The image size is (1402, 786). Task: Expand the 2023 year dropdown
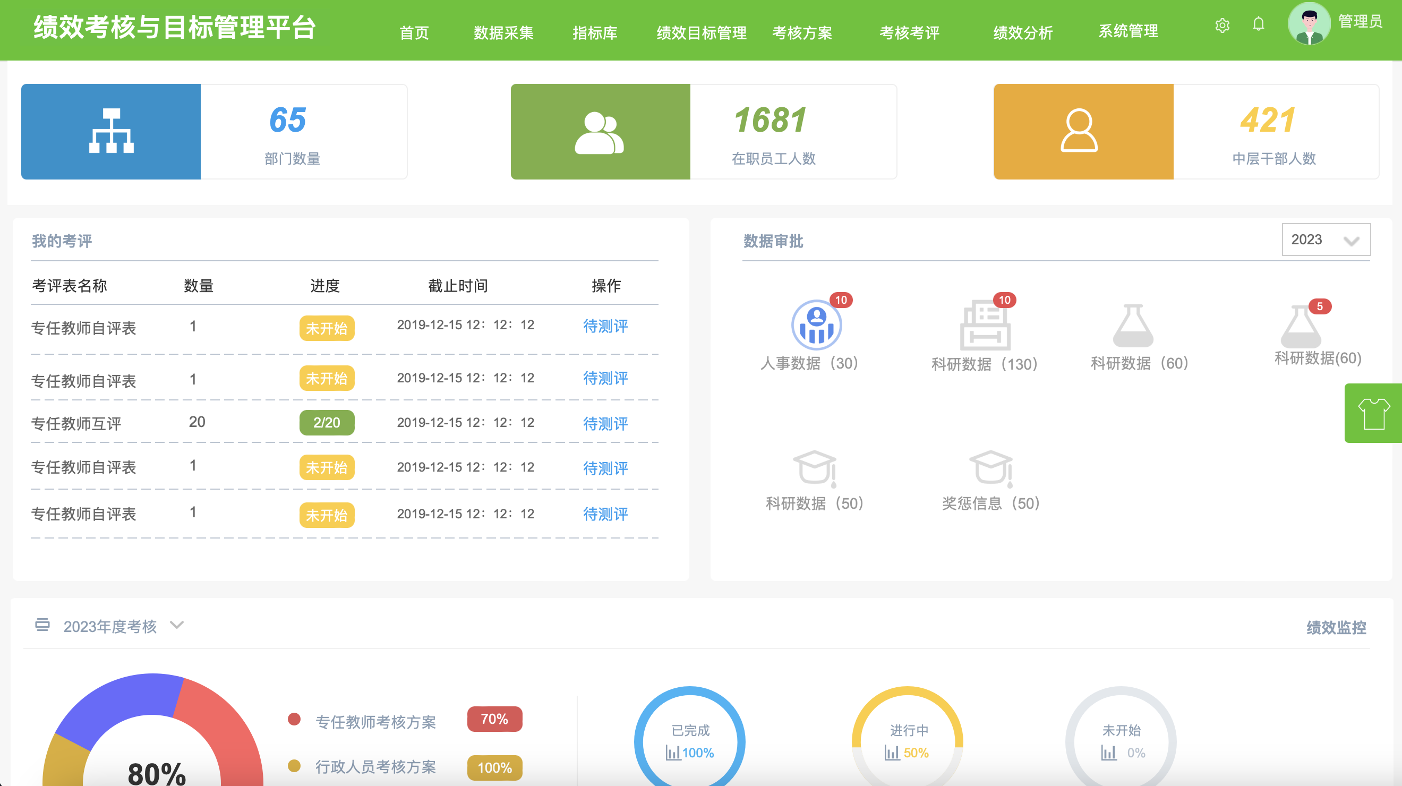coord(1326,240)
